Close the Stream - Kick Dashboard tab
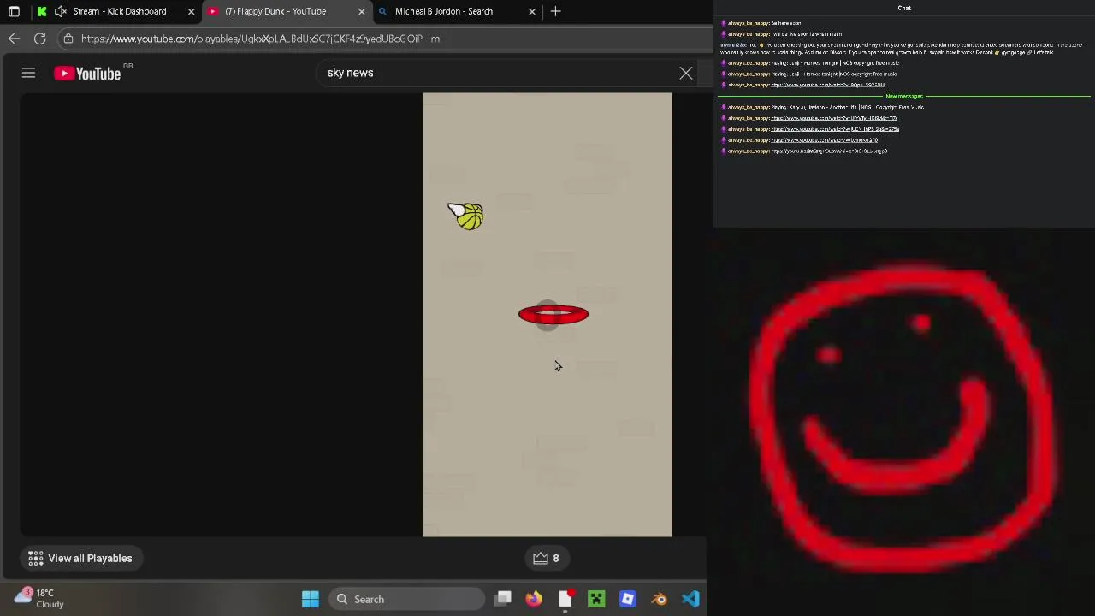 pyautogui.click(x=191, y=11)
